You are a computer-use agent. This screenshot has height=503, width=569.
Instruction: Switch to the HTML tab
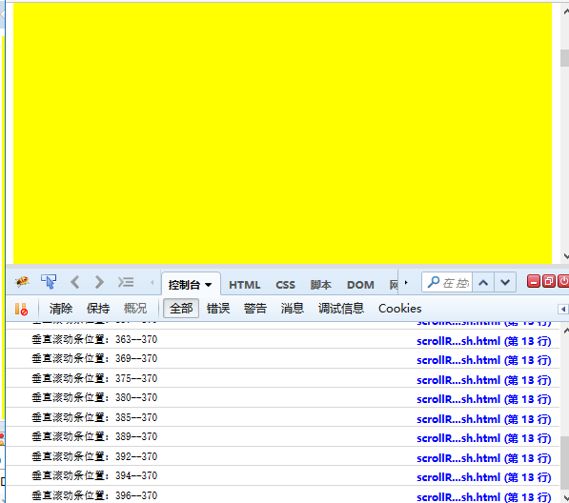pyautogui.click(x=245, y=285)
